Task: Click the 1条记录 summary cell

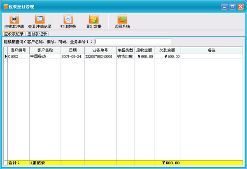Action: click(45, 163)
